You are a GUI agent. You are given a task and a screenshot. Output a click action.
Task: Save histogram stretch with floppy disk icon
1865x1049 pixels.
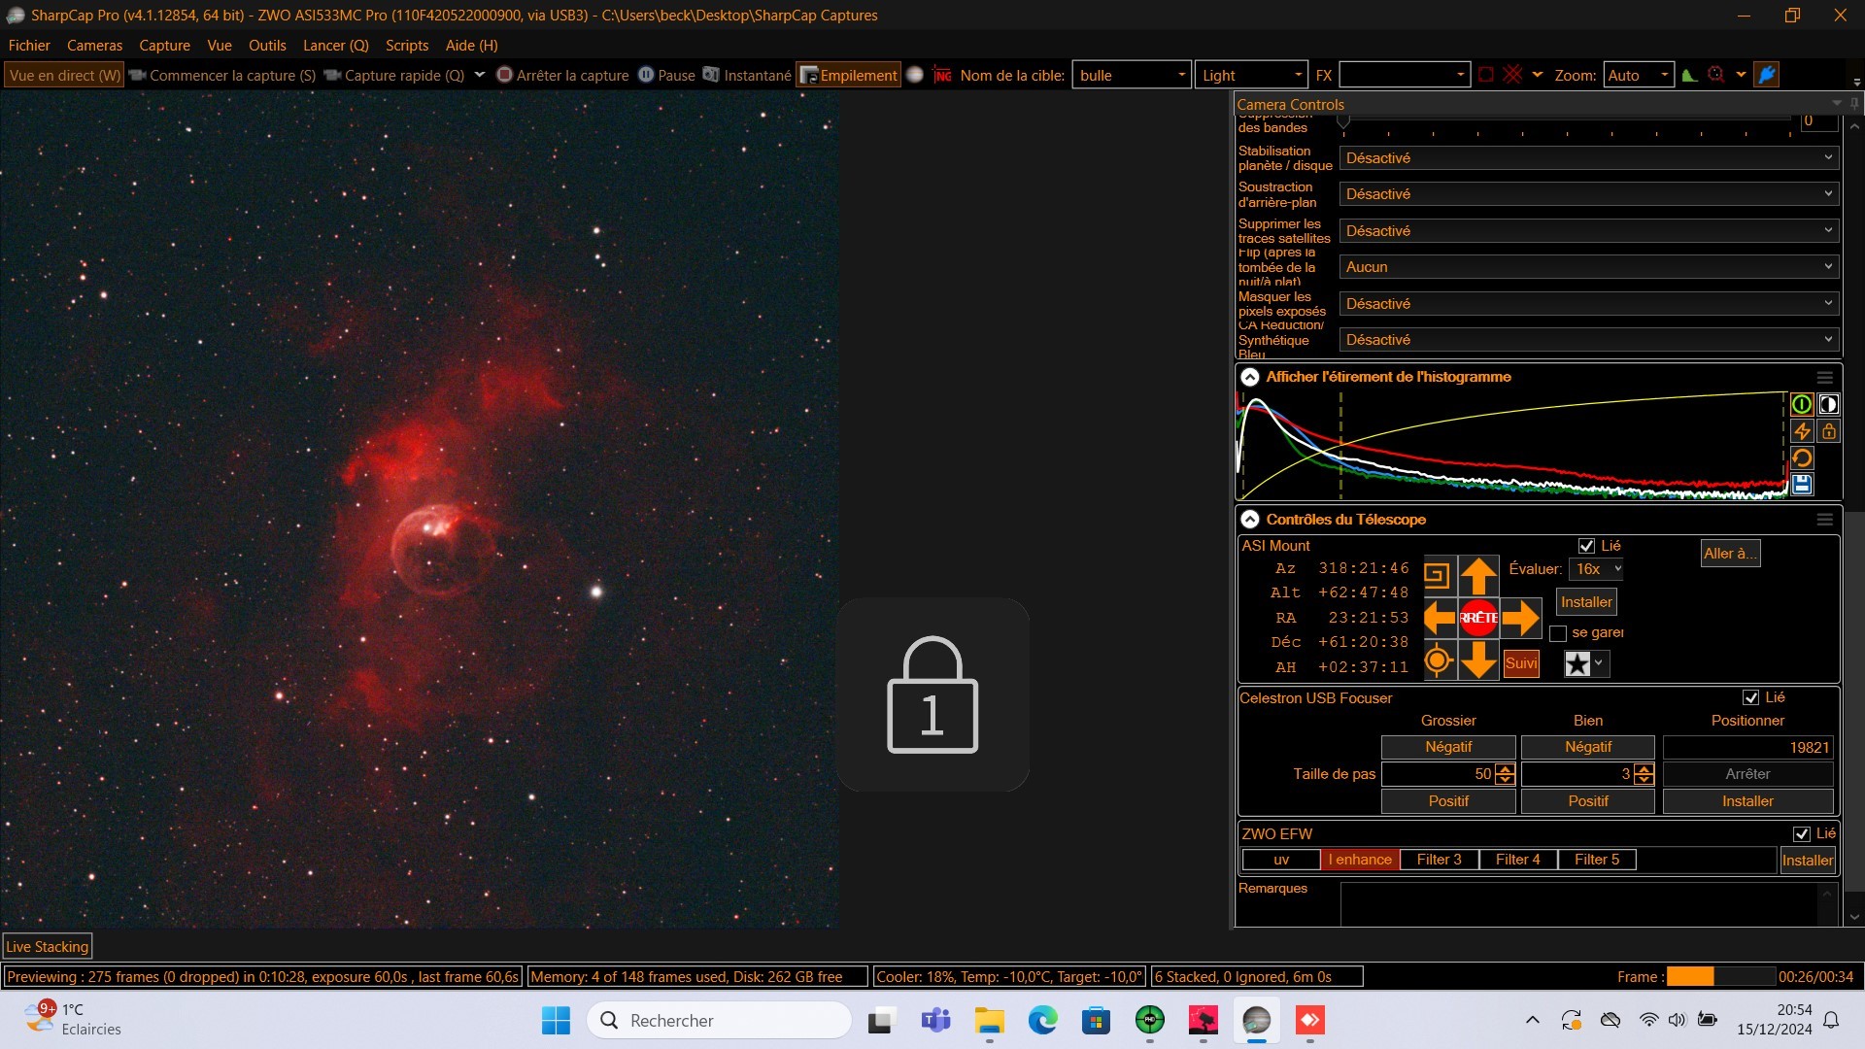pos(1802,485)
